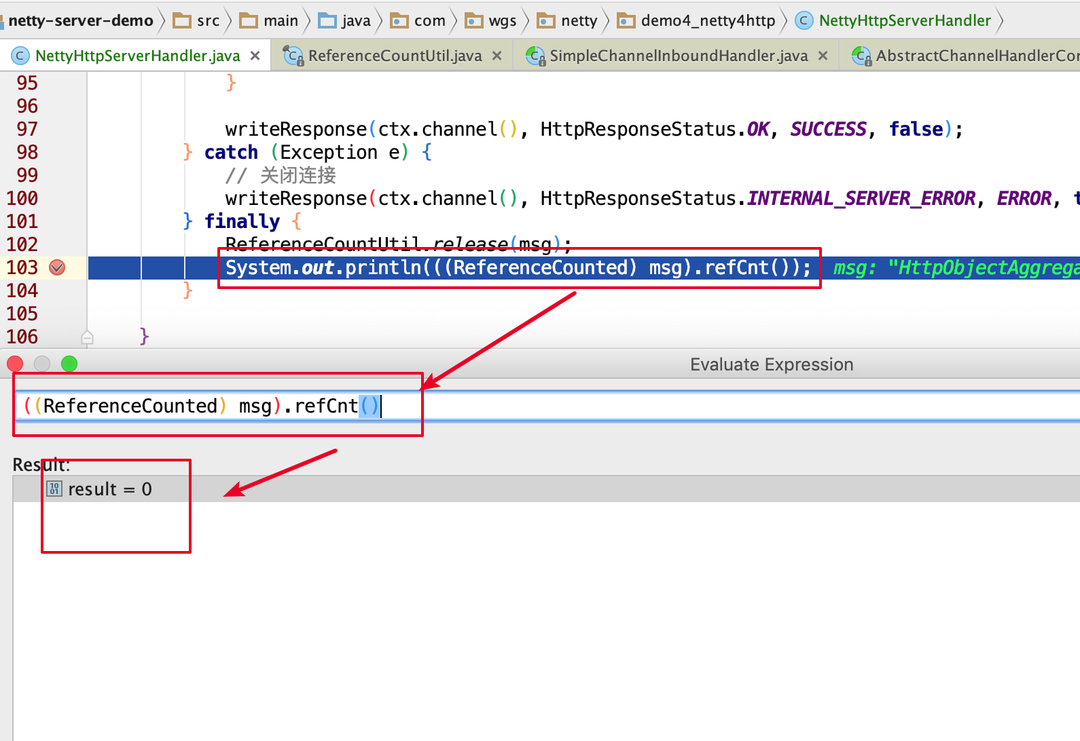The image size is (1080, 741).
Task: Click the com package icon in breadcrumb
Action: 399,20
